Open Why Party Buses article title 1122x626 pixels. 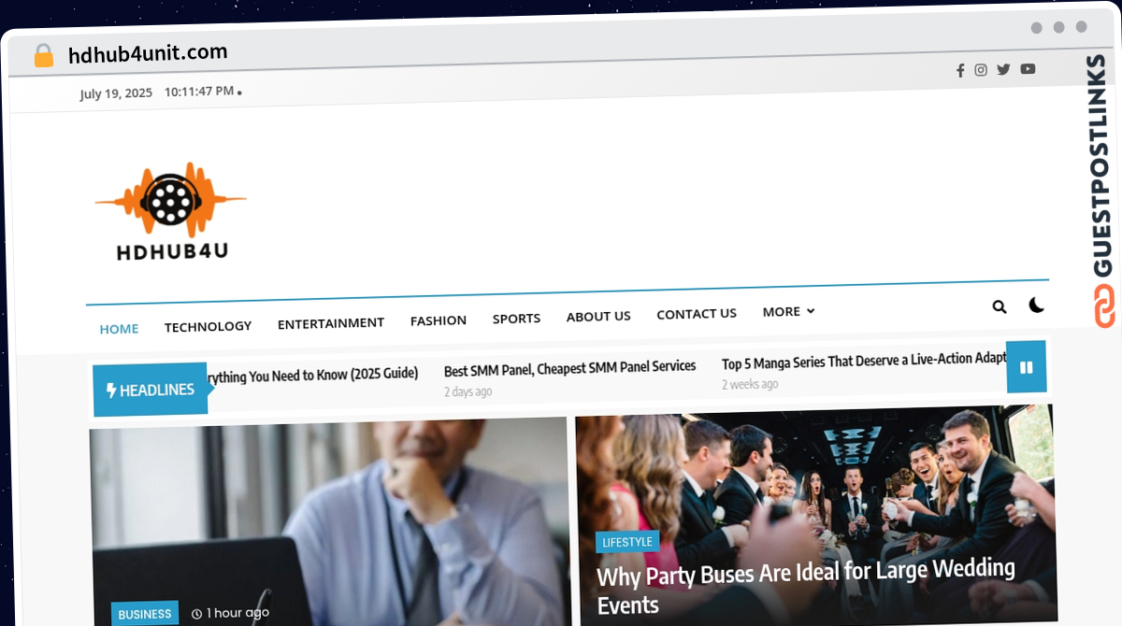806,585
